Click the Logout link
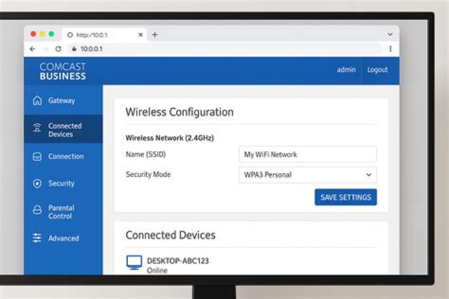The width and height of the screenshot is (449, 299). click(377, 70)
